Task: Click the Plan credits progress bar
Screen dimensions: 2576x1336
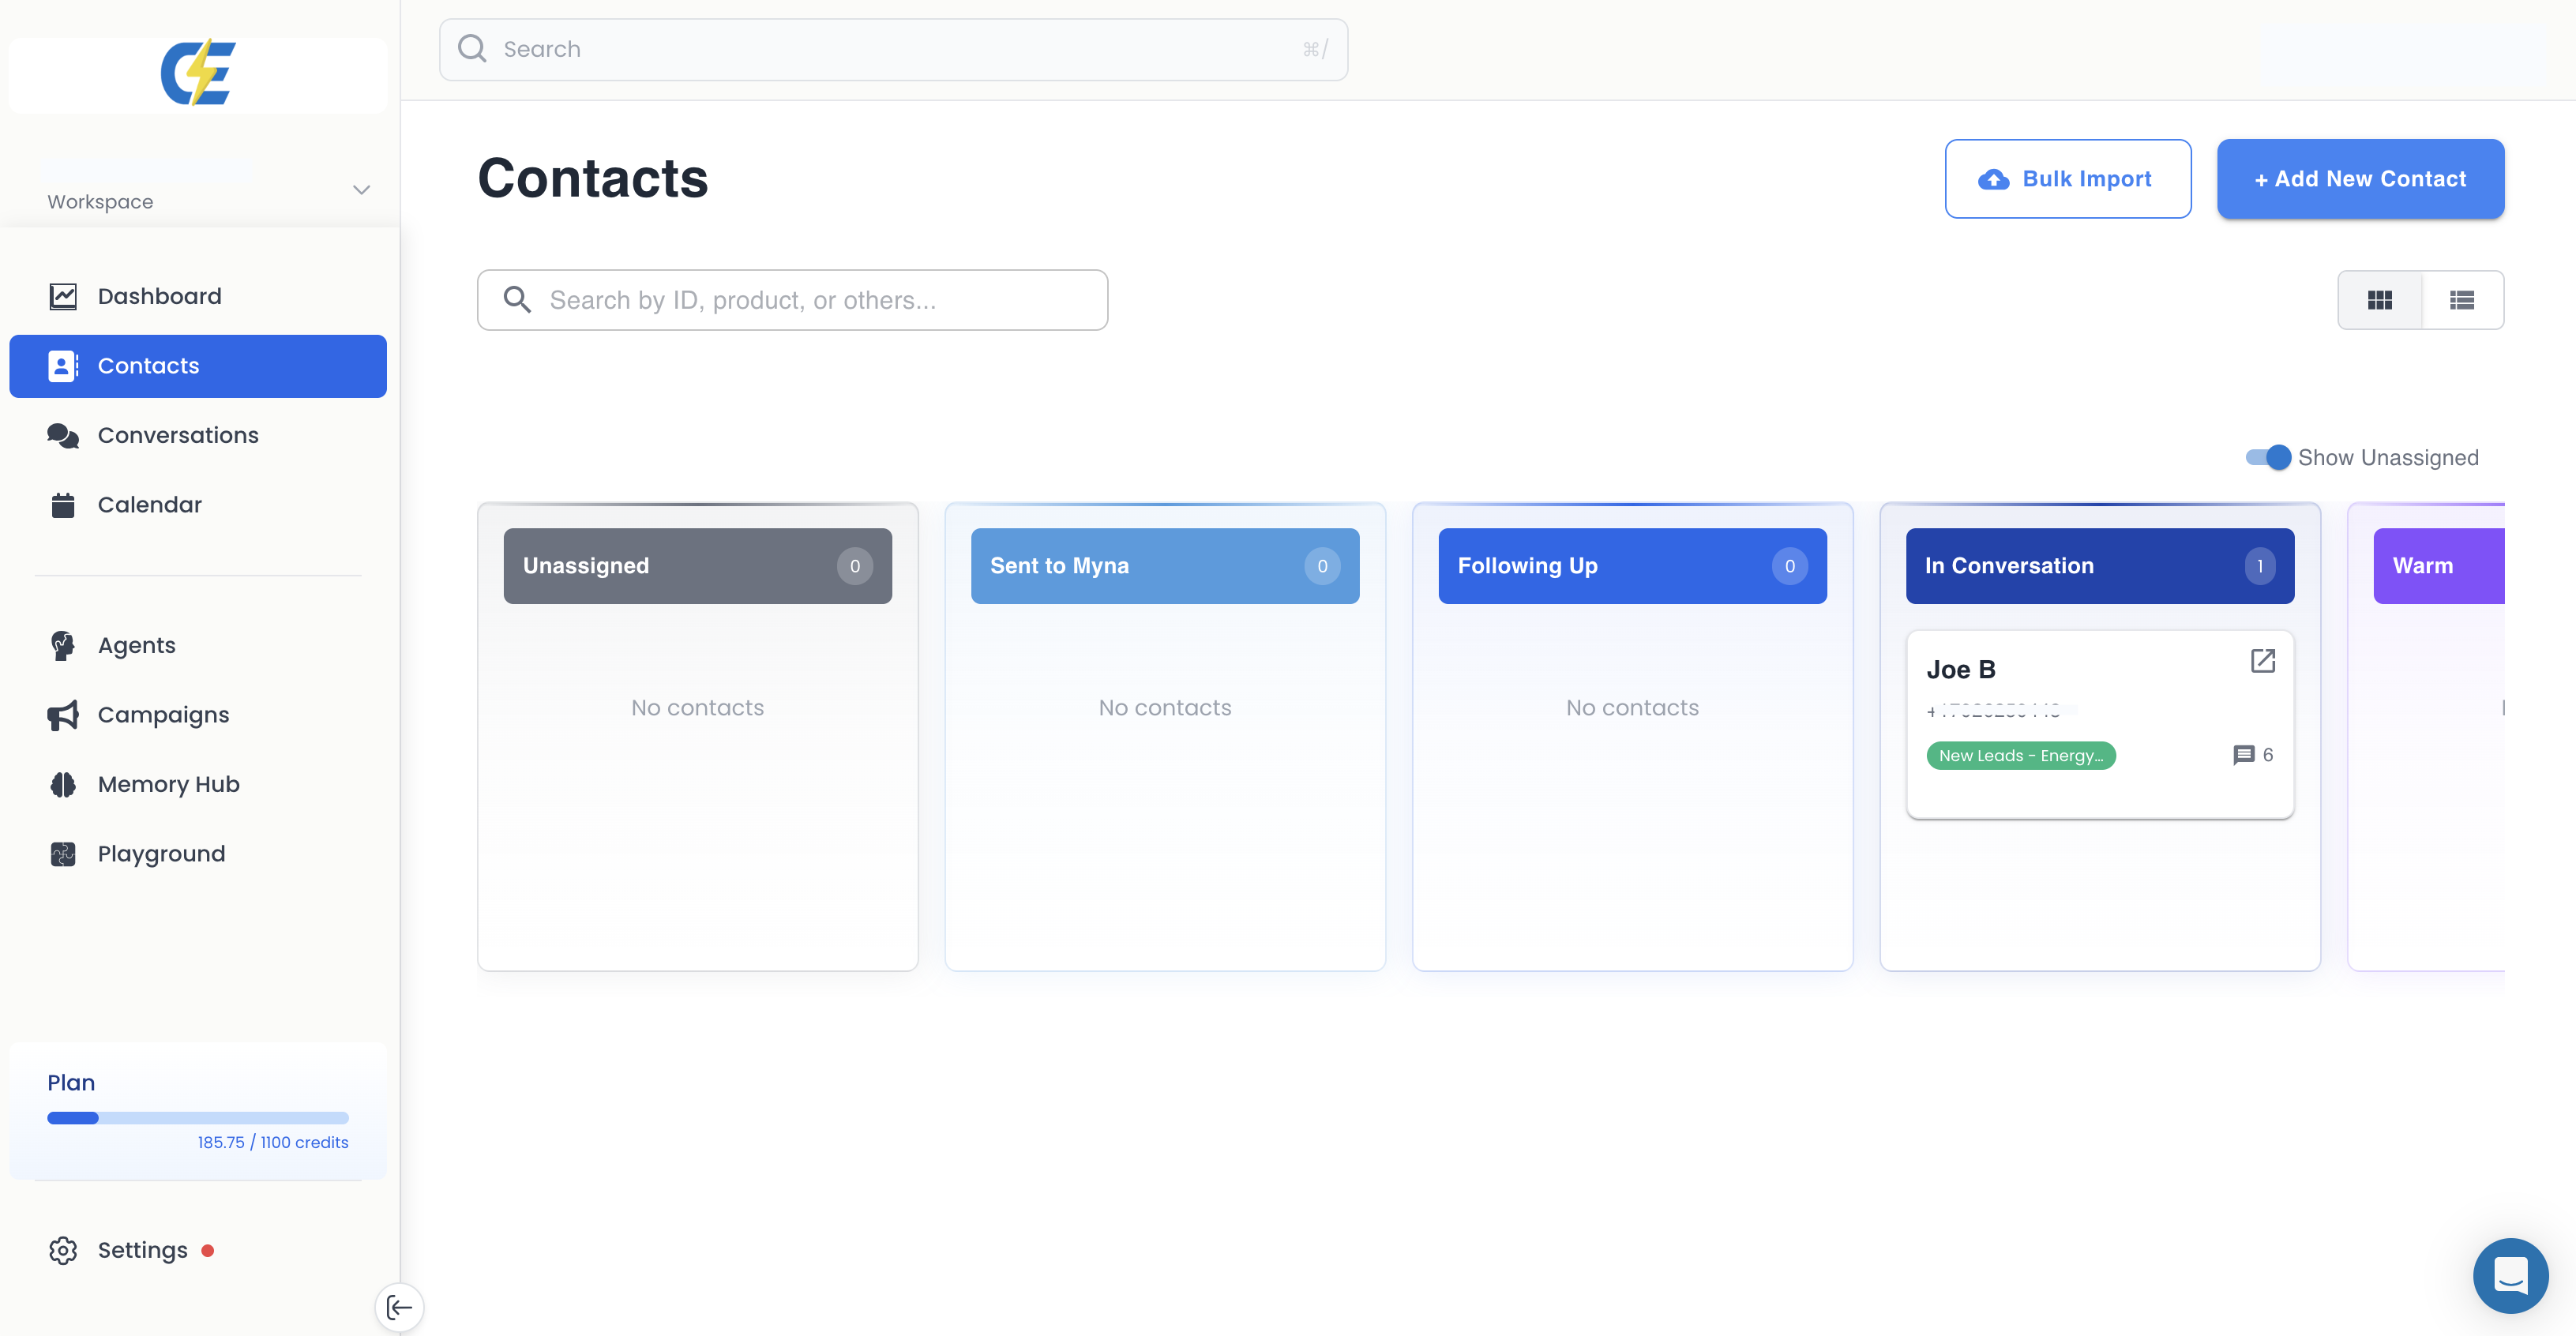Action: tap(197, 1118)
